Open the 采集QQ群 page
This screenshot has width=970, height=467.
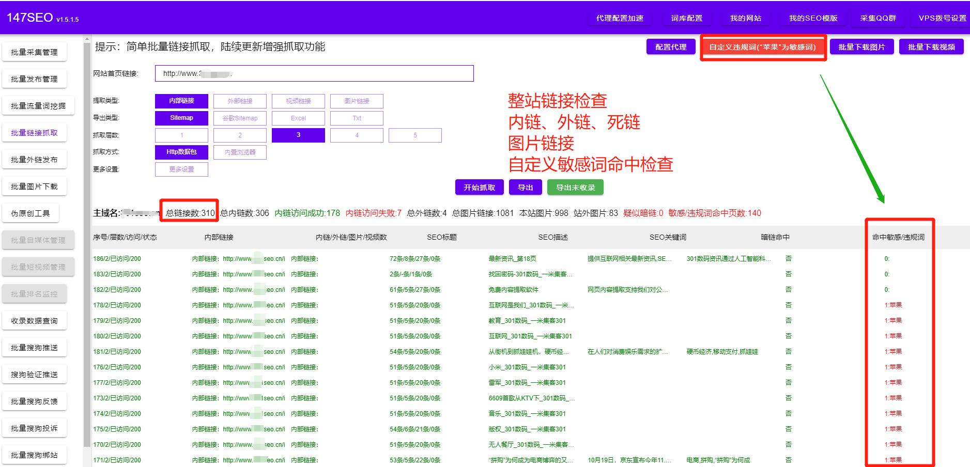click(x=877, y=17)
